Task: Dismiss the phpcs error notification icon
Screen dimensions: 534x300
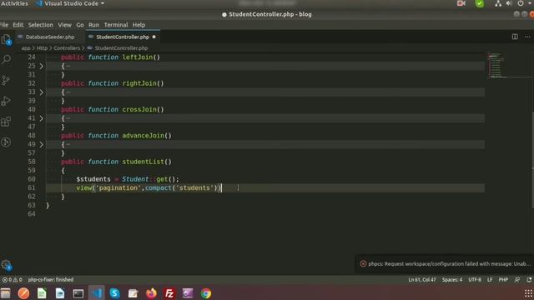Action: coord(363,263)
